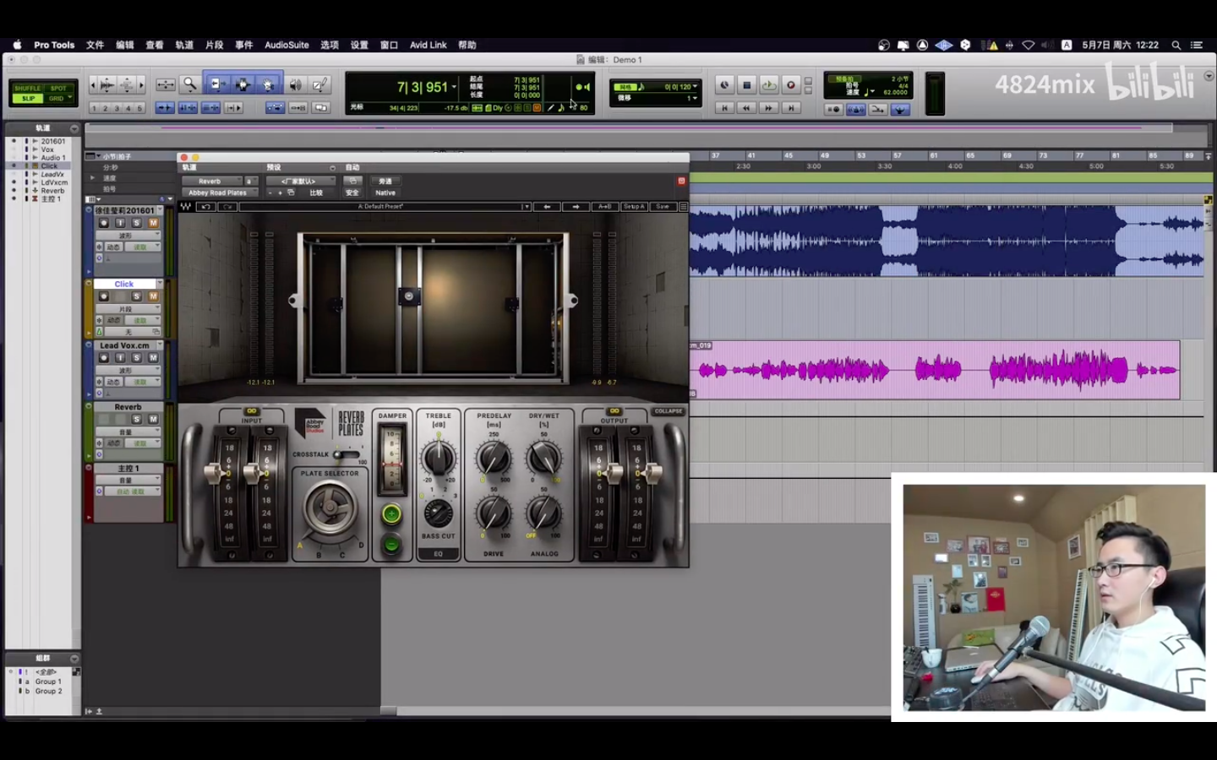
Task: Select the Pencil tool
Action: pyautogui.click(x=319, y=84)
